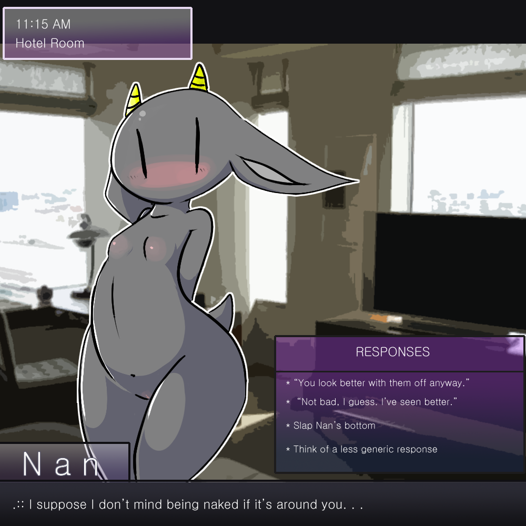This screenshot has width=526, height=526.
Task: Click the star bullet next to "Slap" option
Action: [288, 426]
